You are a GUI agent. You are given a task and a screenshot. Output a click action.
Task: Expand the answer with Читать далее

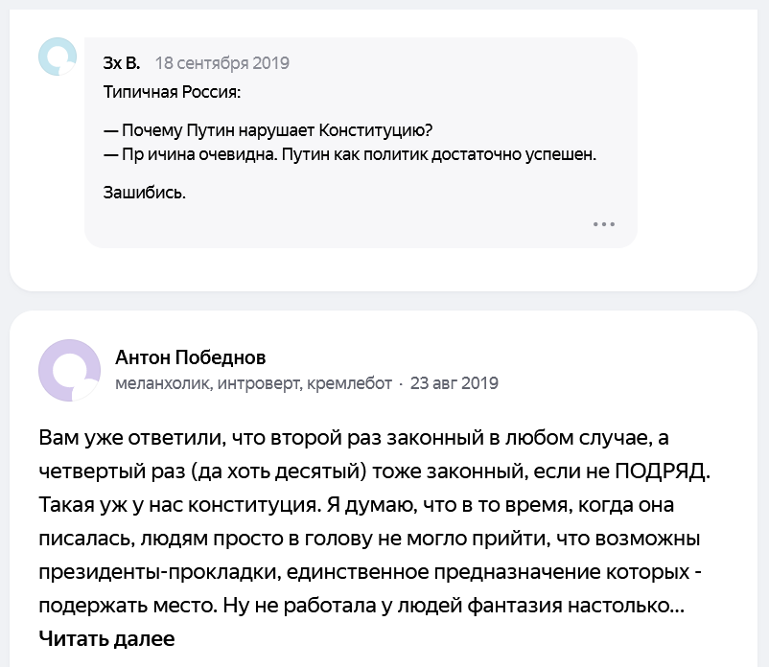click(x=106, y=637)
